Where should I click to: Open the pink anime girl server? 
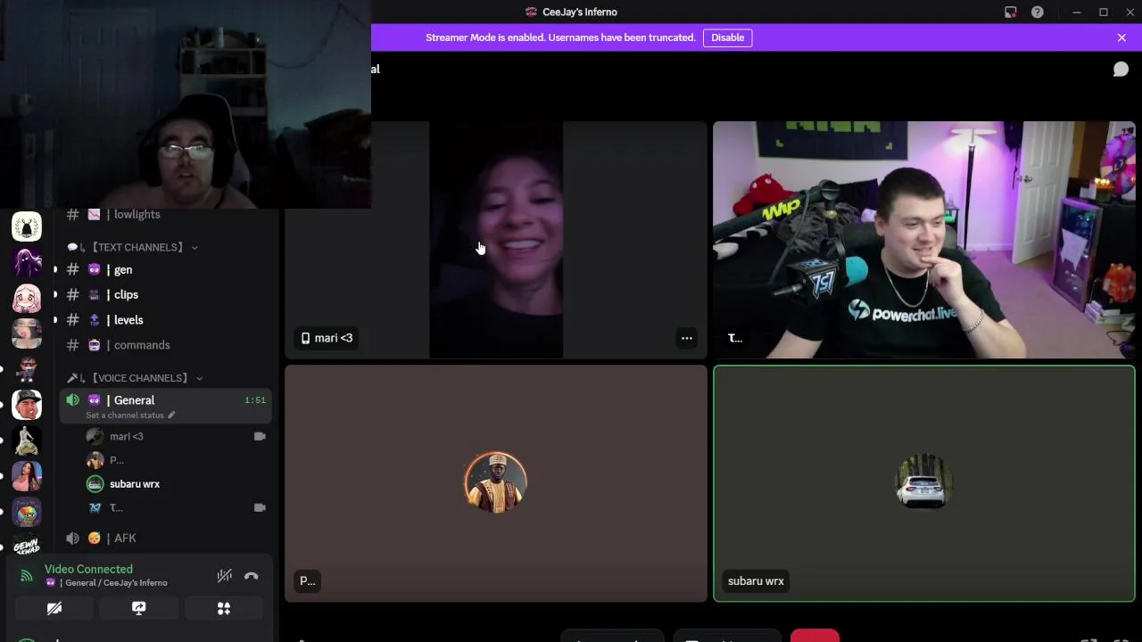pos(27,298)
